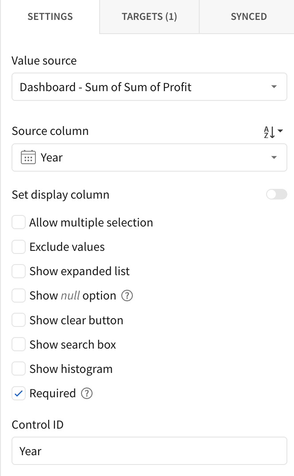Click the Source column dropdown arrow
The image size is (294, 476).
tap(274, 157)
